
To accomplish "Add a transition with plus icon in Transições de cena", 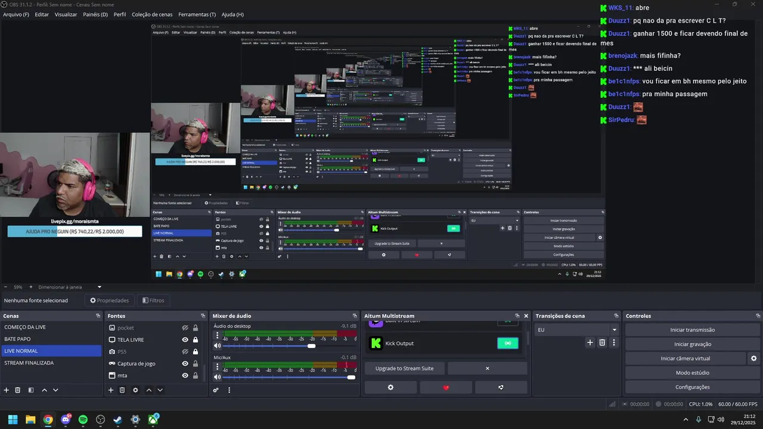I will click(590, 343).
